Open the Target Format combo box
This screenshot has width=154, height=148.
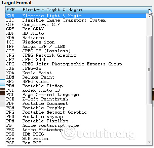click(79, 10)
